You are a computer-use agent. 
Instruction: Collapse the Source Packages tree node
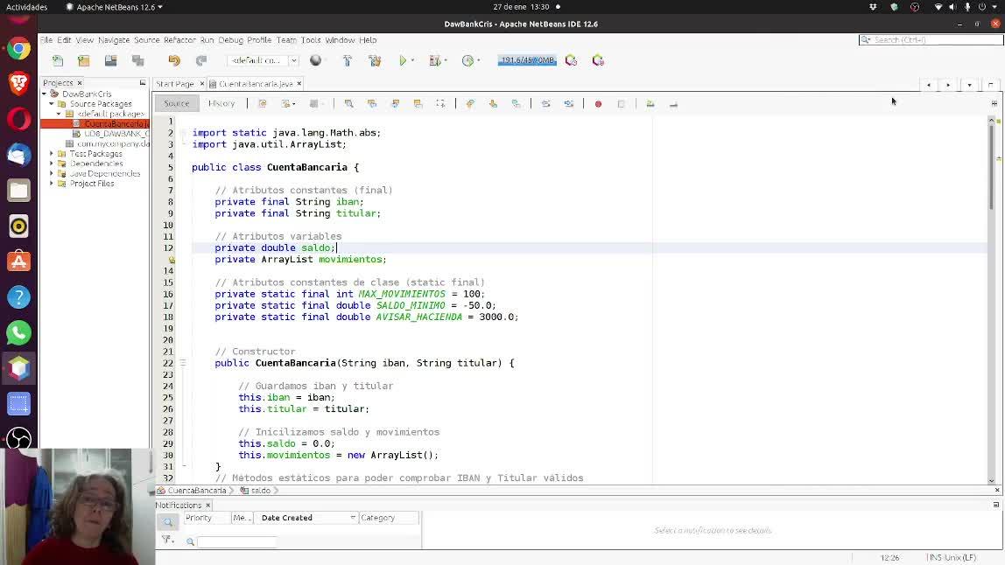(52, 104)
